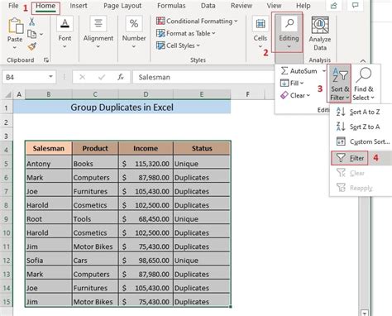Open Clipboard dialog launcher
This screenshot has width=392, height=316.
(x=46, y=60)
